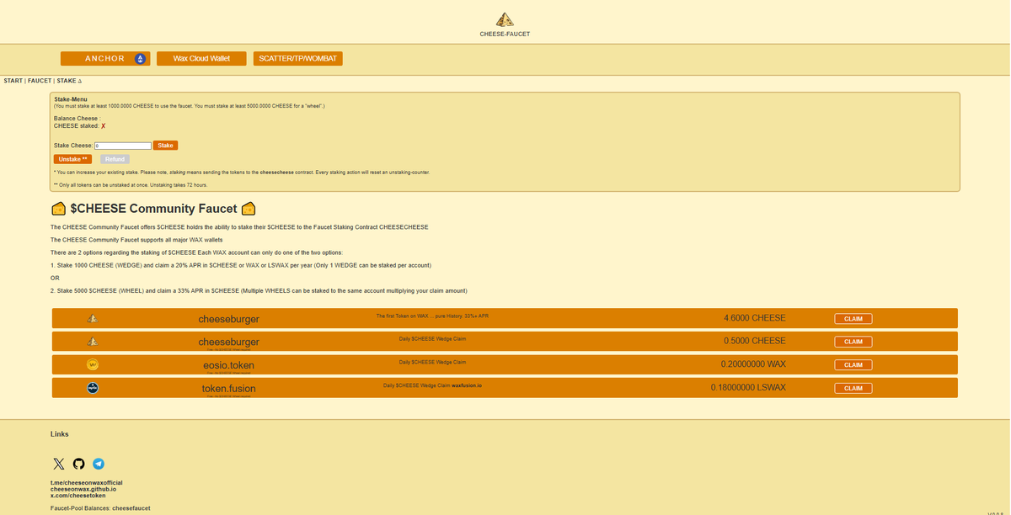Click the 0.20000000 WAX amount

pyautogui.click(x=753, y=364)
